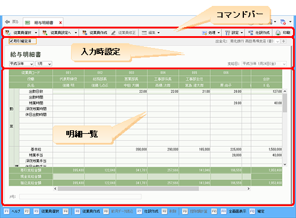Open the 設定 tools icon menu
296x218 pixels.
[227, 33]
